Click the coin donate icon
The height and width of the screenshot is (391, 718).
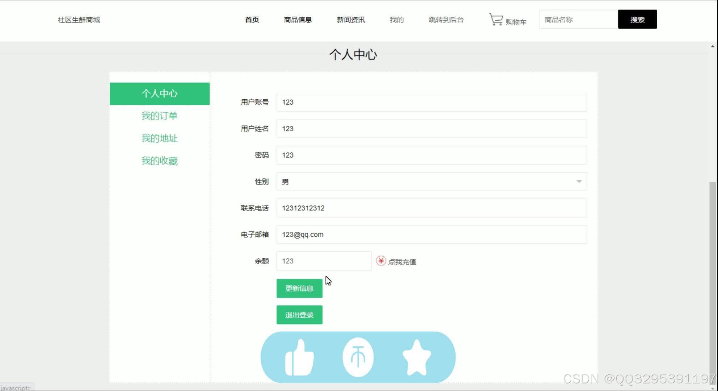point(358,357)
